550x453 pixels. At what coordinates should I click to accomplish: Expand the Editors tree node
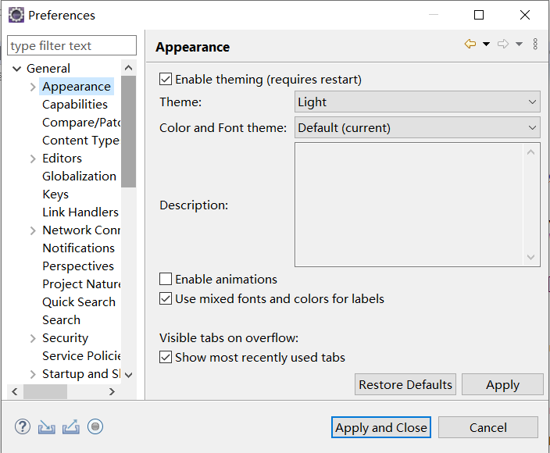(x=33, y=159)
